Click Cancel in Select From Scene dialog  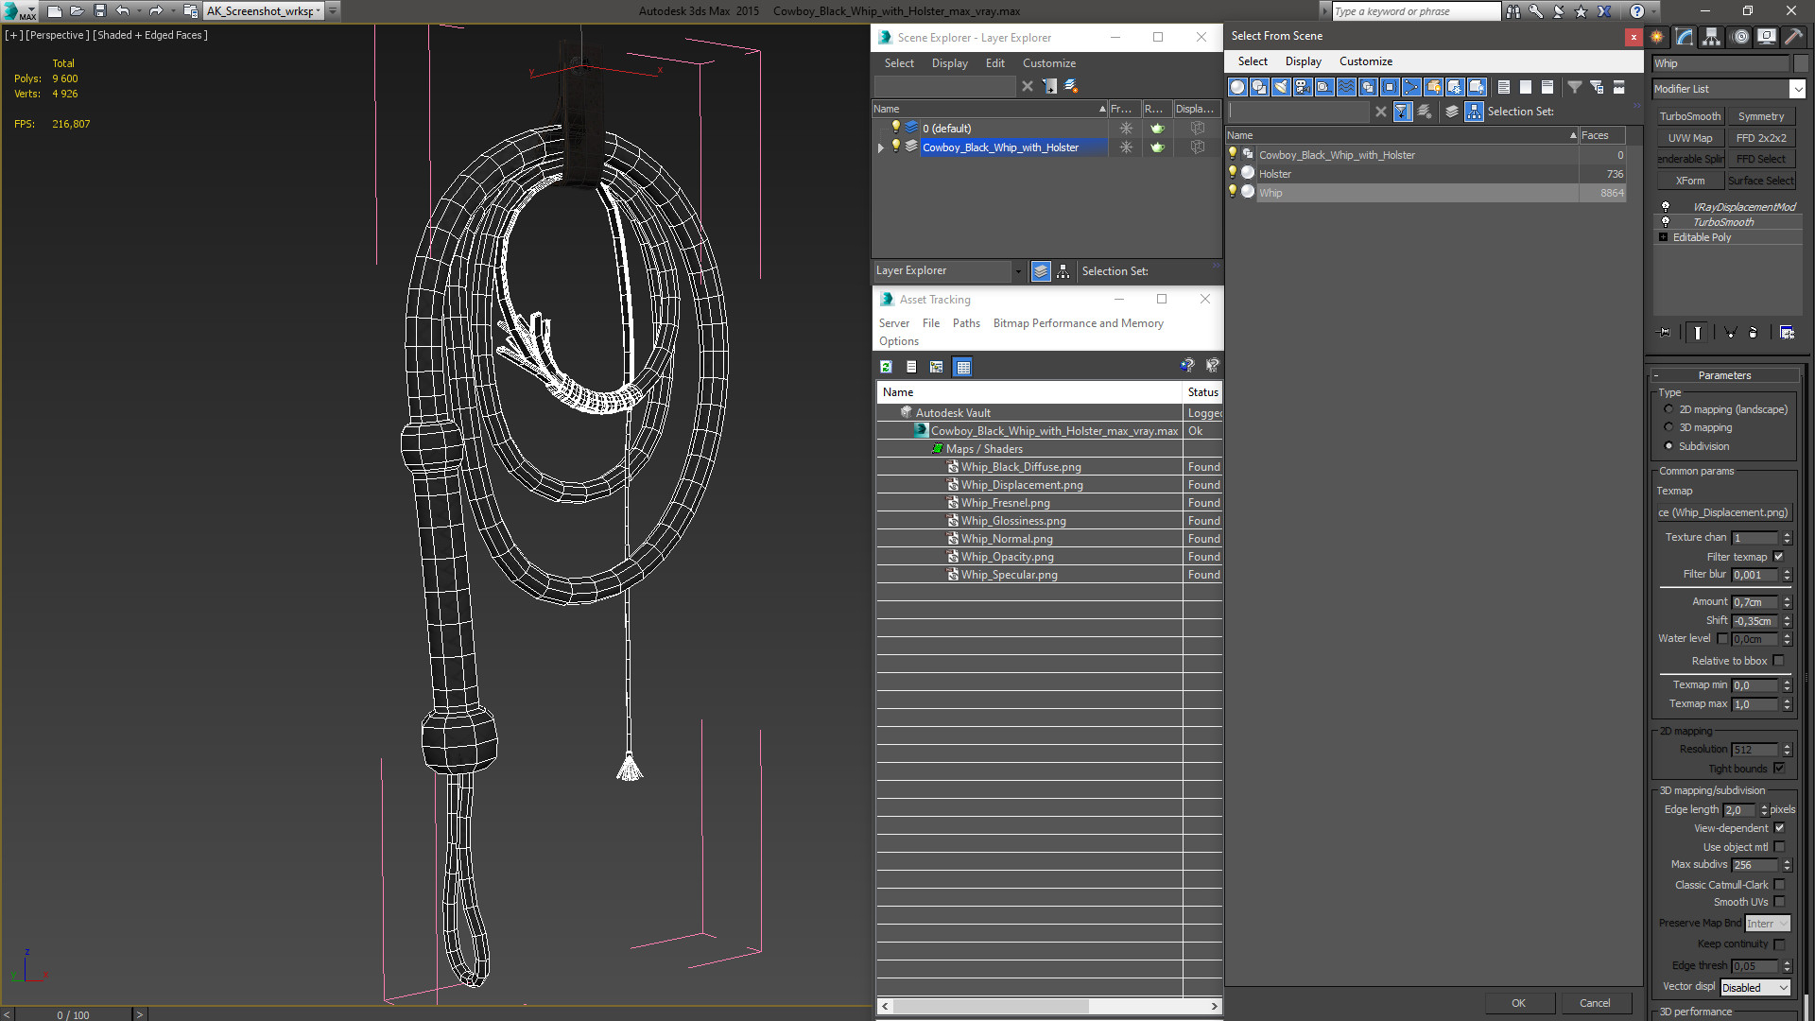pyautogui.click(x=1595, y=1003)
